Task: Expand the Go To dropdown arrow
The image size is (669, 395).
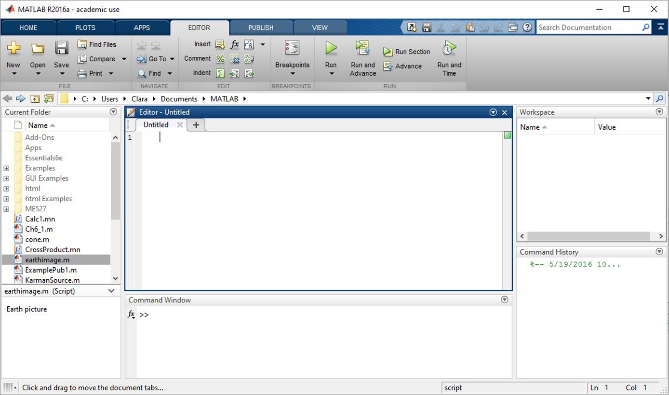Action: pyautogui.click(x=172, y=59)
